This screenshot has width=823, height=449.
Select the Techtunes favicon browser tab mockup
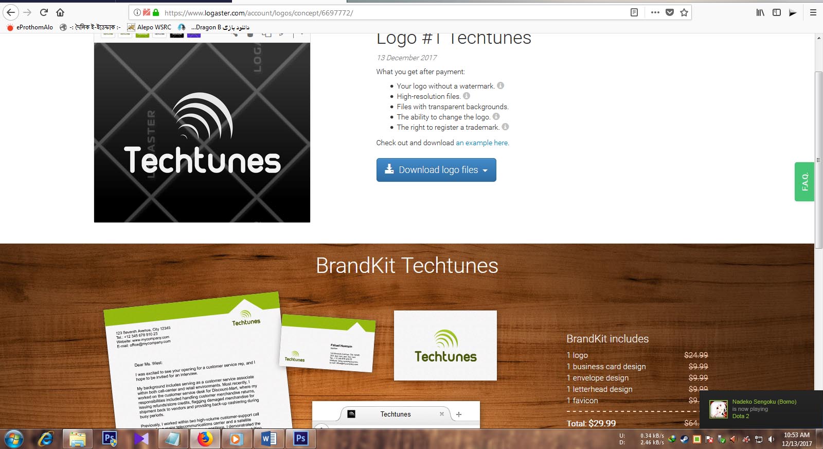(x=396, y=414)
